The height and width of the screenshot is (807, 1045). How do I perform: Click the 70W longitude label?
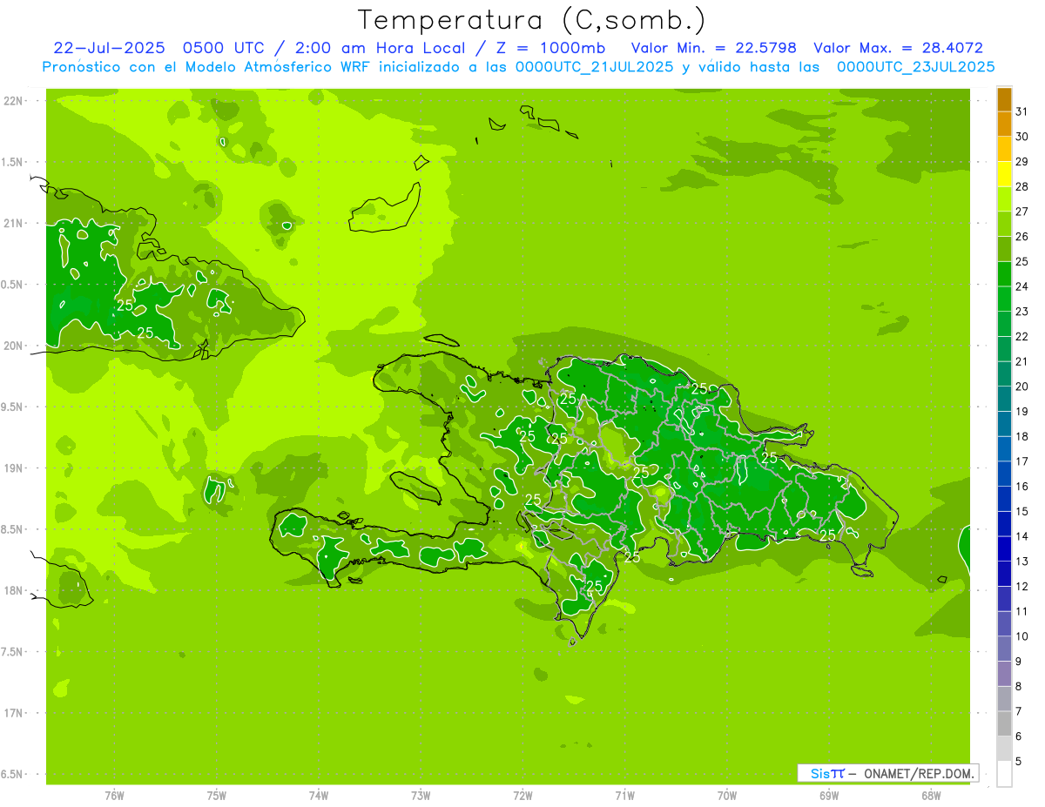pos(727,795)
